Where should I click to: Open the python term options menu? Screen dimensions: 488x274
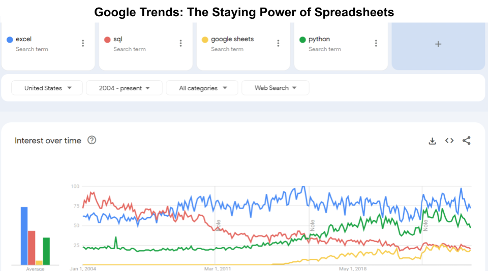376,44
